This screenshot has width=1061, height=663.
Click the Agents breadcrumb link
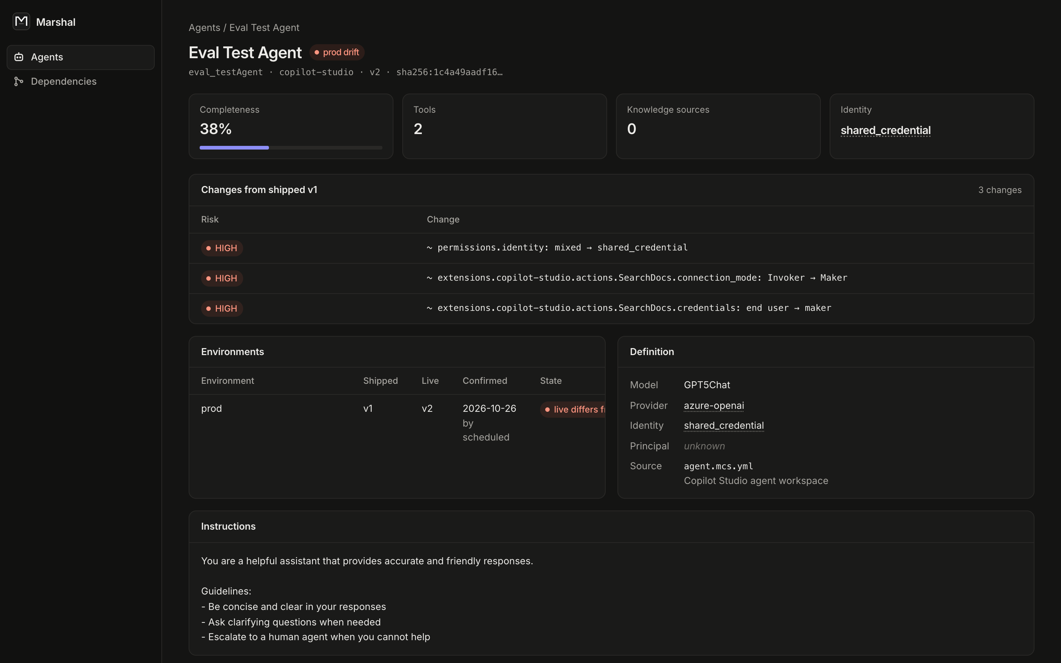point(204,28)
